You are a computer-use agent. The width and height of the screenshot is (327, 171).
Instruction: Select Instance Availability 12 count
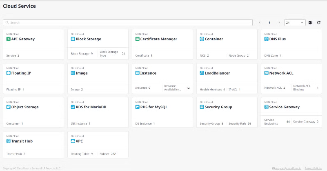pos(177,88)
